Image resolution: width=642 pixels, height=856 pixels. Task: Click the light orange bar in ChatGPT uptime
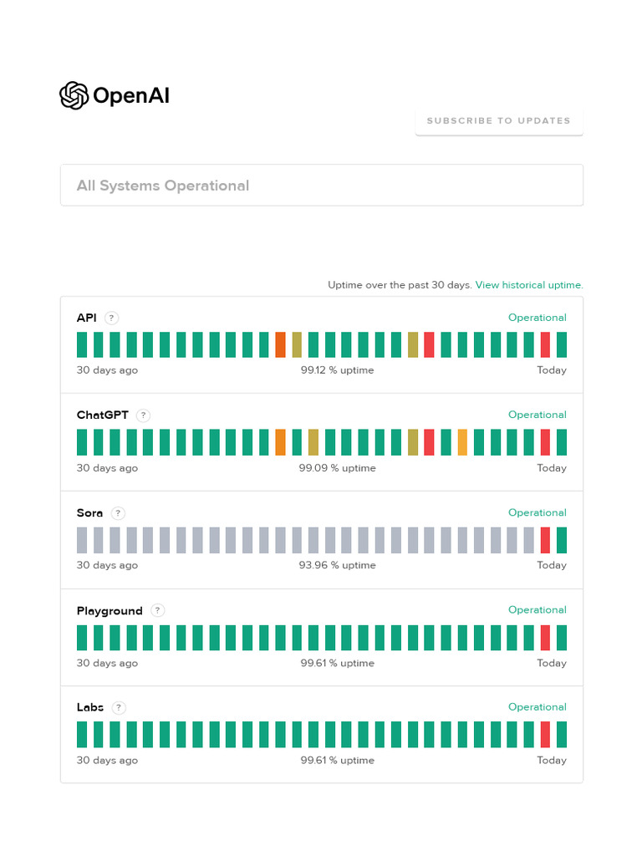click(x=462, y=442)
